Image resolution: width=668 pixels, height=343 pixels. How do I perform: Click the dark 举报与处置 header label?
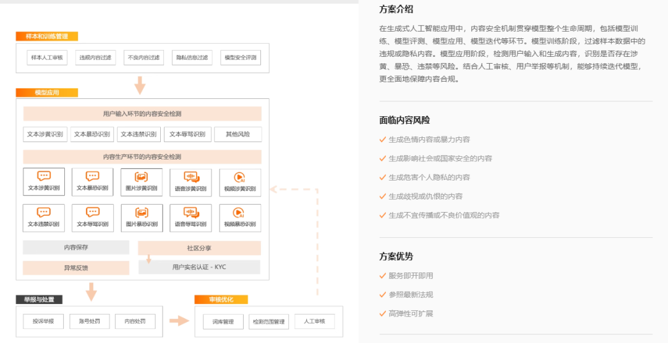click(39, 300)
